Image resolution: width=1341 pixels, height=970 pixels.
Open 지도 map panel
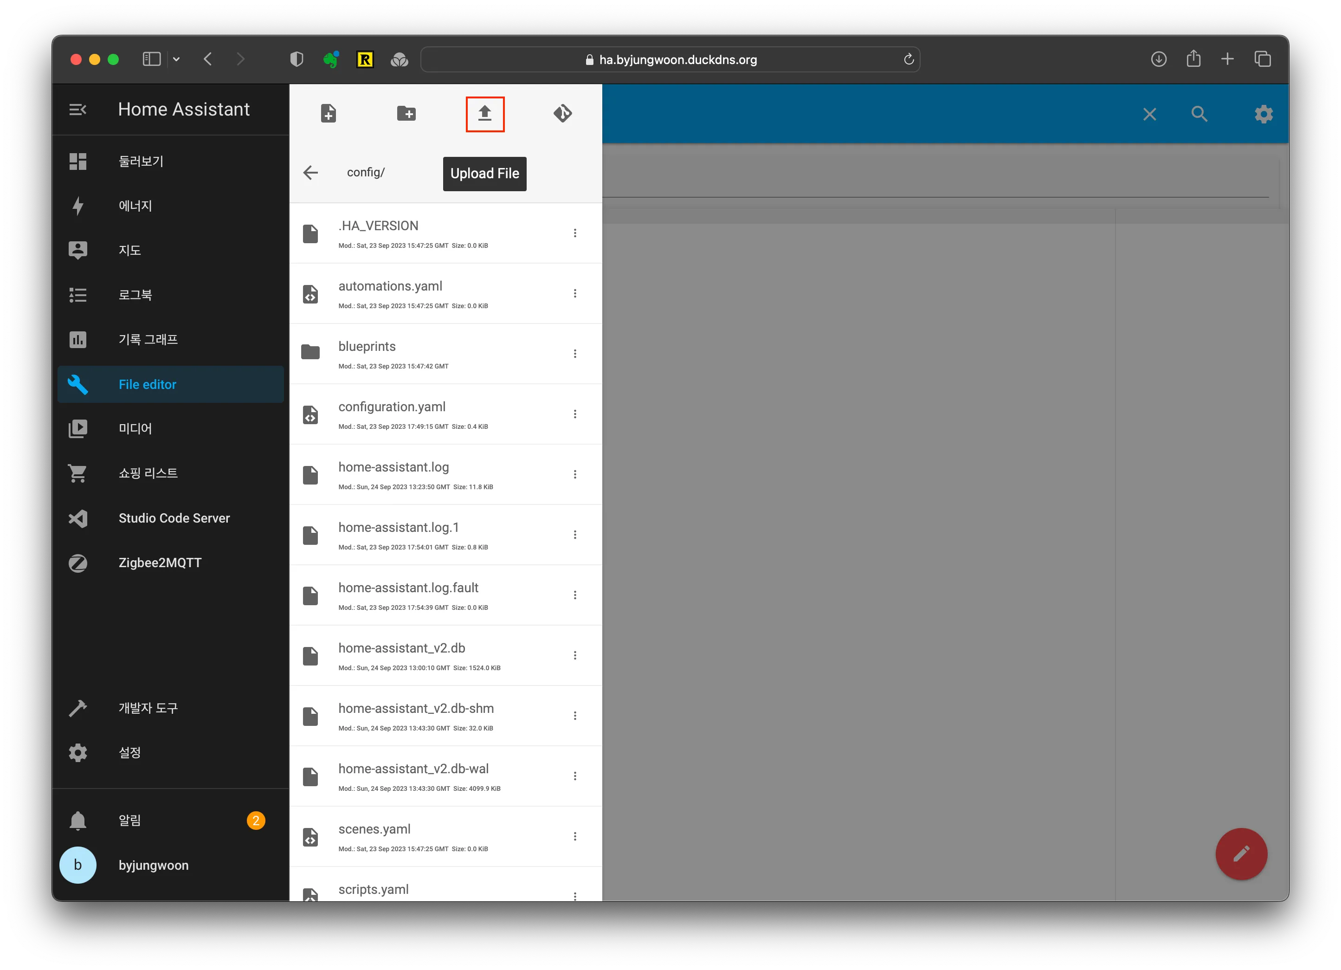[171, 250]
